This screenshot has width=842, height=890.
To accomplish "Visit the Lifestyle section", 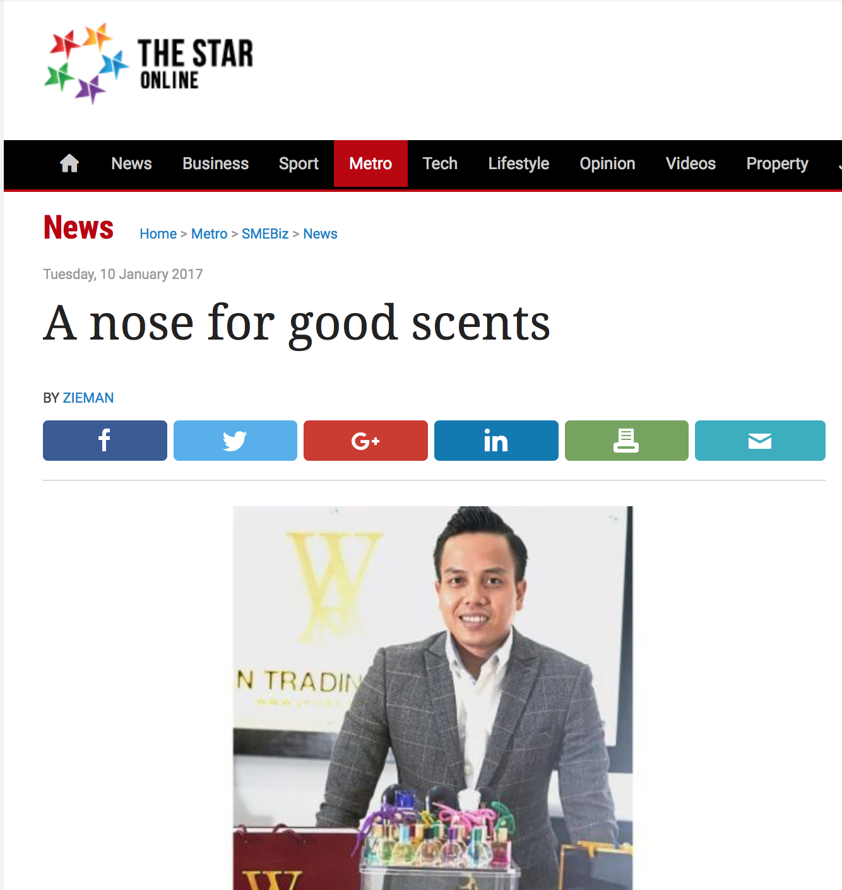I will 519,163.
